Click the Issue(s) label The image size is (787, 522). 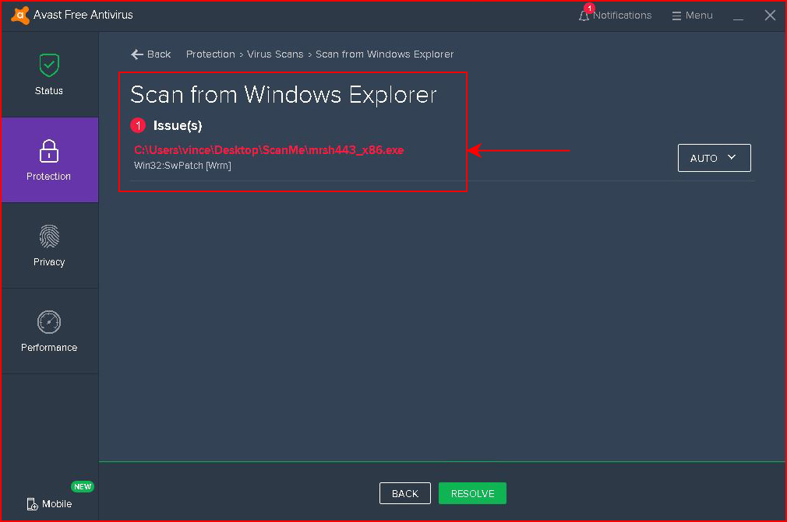178,125
